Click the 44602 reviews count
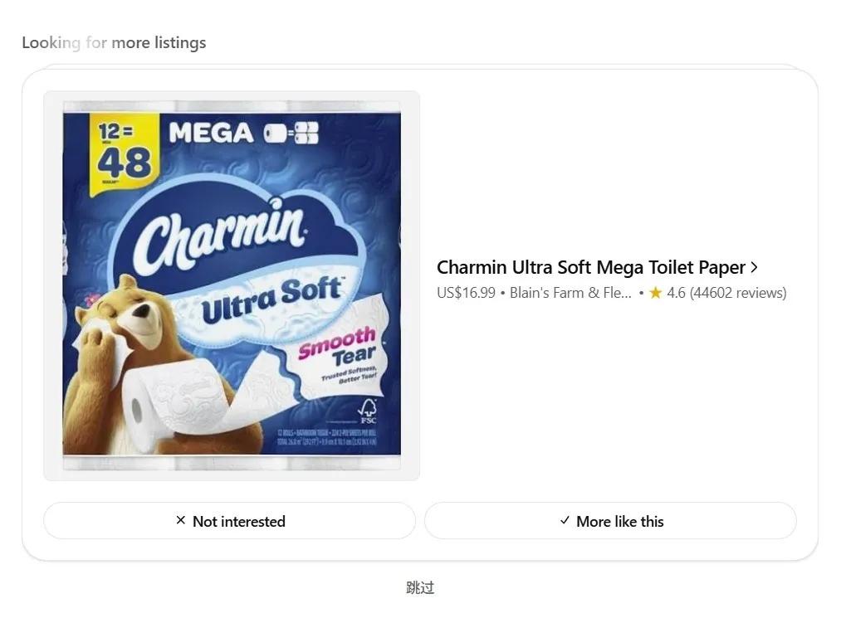The width and height of the screenshot is (846, 618). click(x=738, y=293)
